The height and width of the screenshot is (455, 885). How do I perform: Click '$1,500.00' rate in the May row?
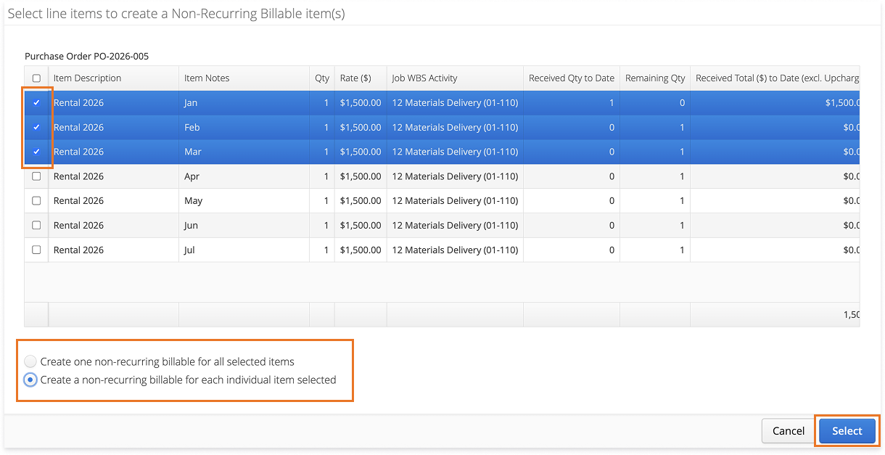pos(361,201)
